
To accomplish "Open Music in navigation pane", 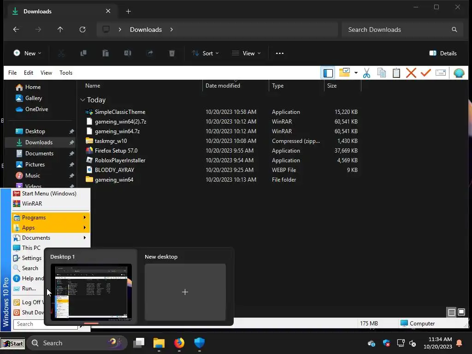I will point(33,176).
